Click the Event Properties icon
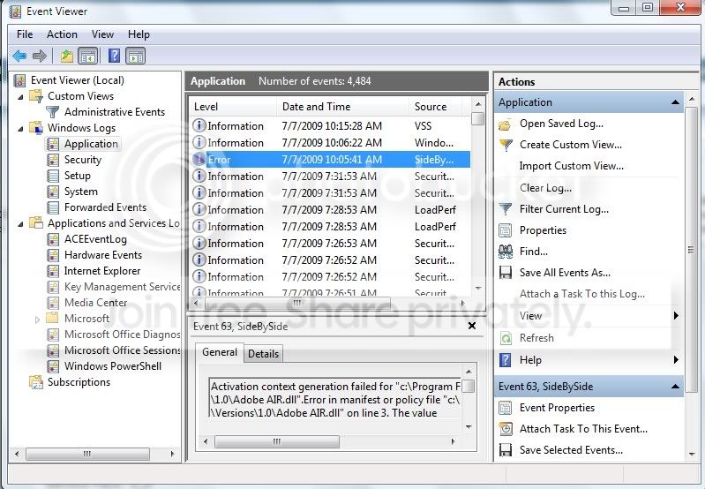The image size is (705, 489). pyautogui.click(x=506, y=408)
